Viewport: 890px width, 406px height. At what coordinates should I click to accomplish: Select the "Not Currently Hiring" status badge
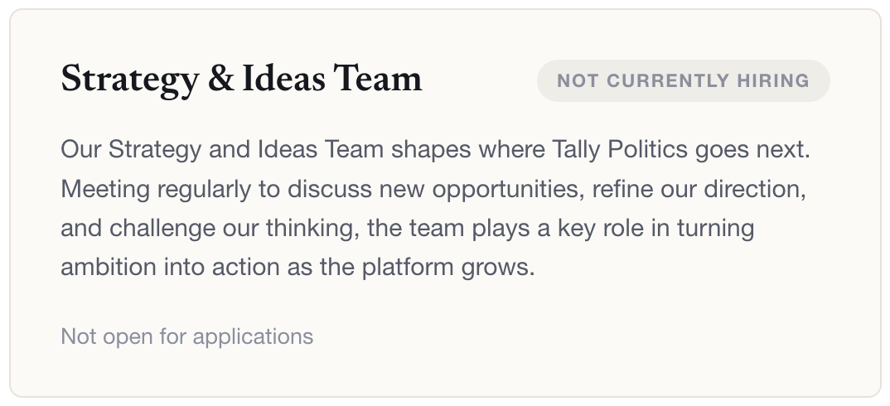(684, 80)
